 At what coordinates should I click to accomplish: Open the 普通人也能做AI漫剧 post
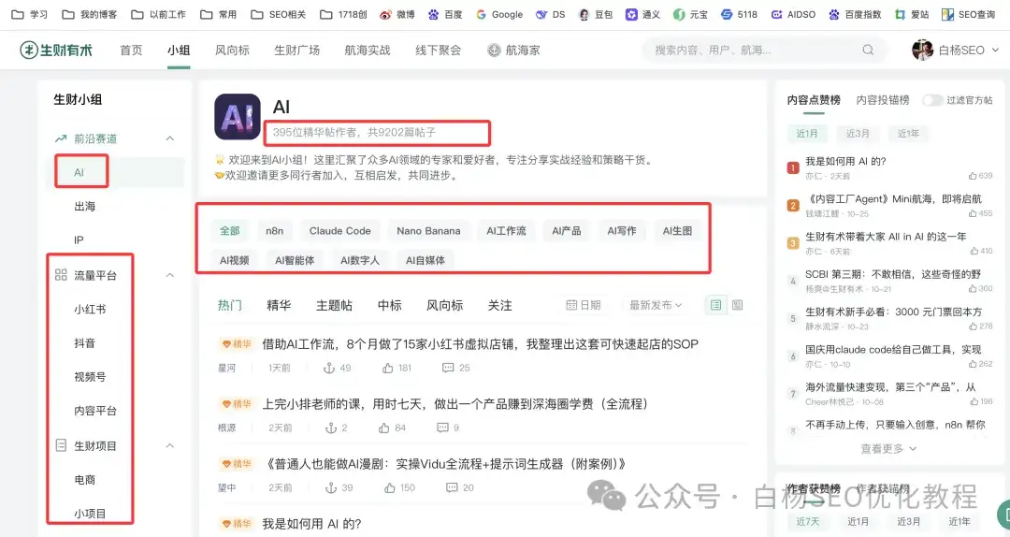444,464
